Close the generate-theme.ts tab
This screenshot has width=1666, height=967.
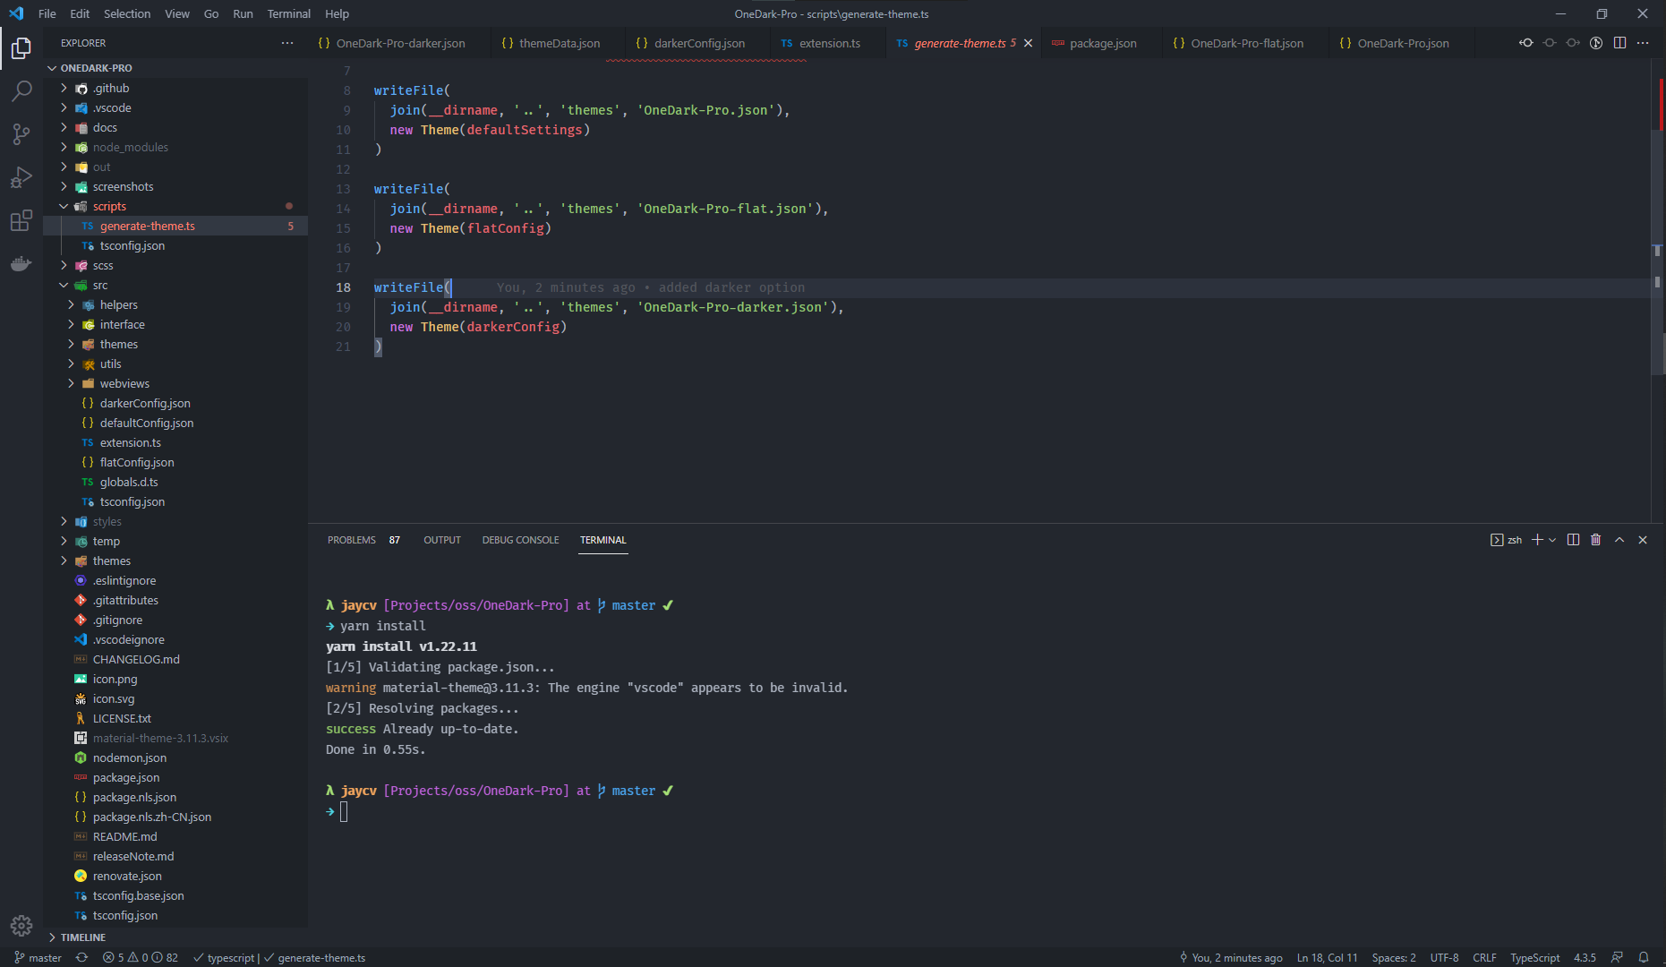1028,43
